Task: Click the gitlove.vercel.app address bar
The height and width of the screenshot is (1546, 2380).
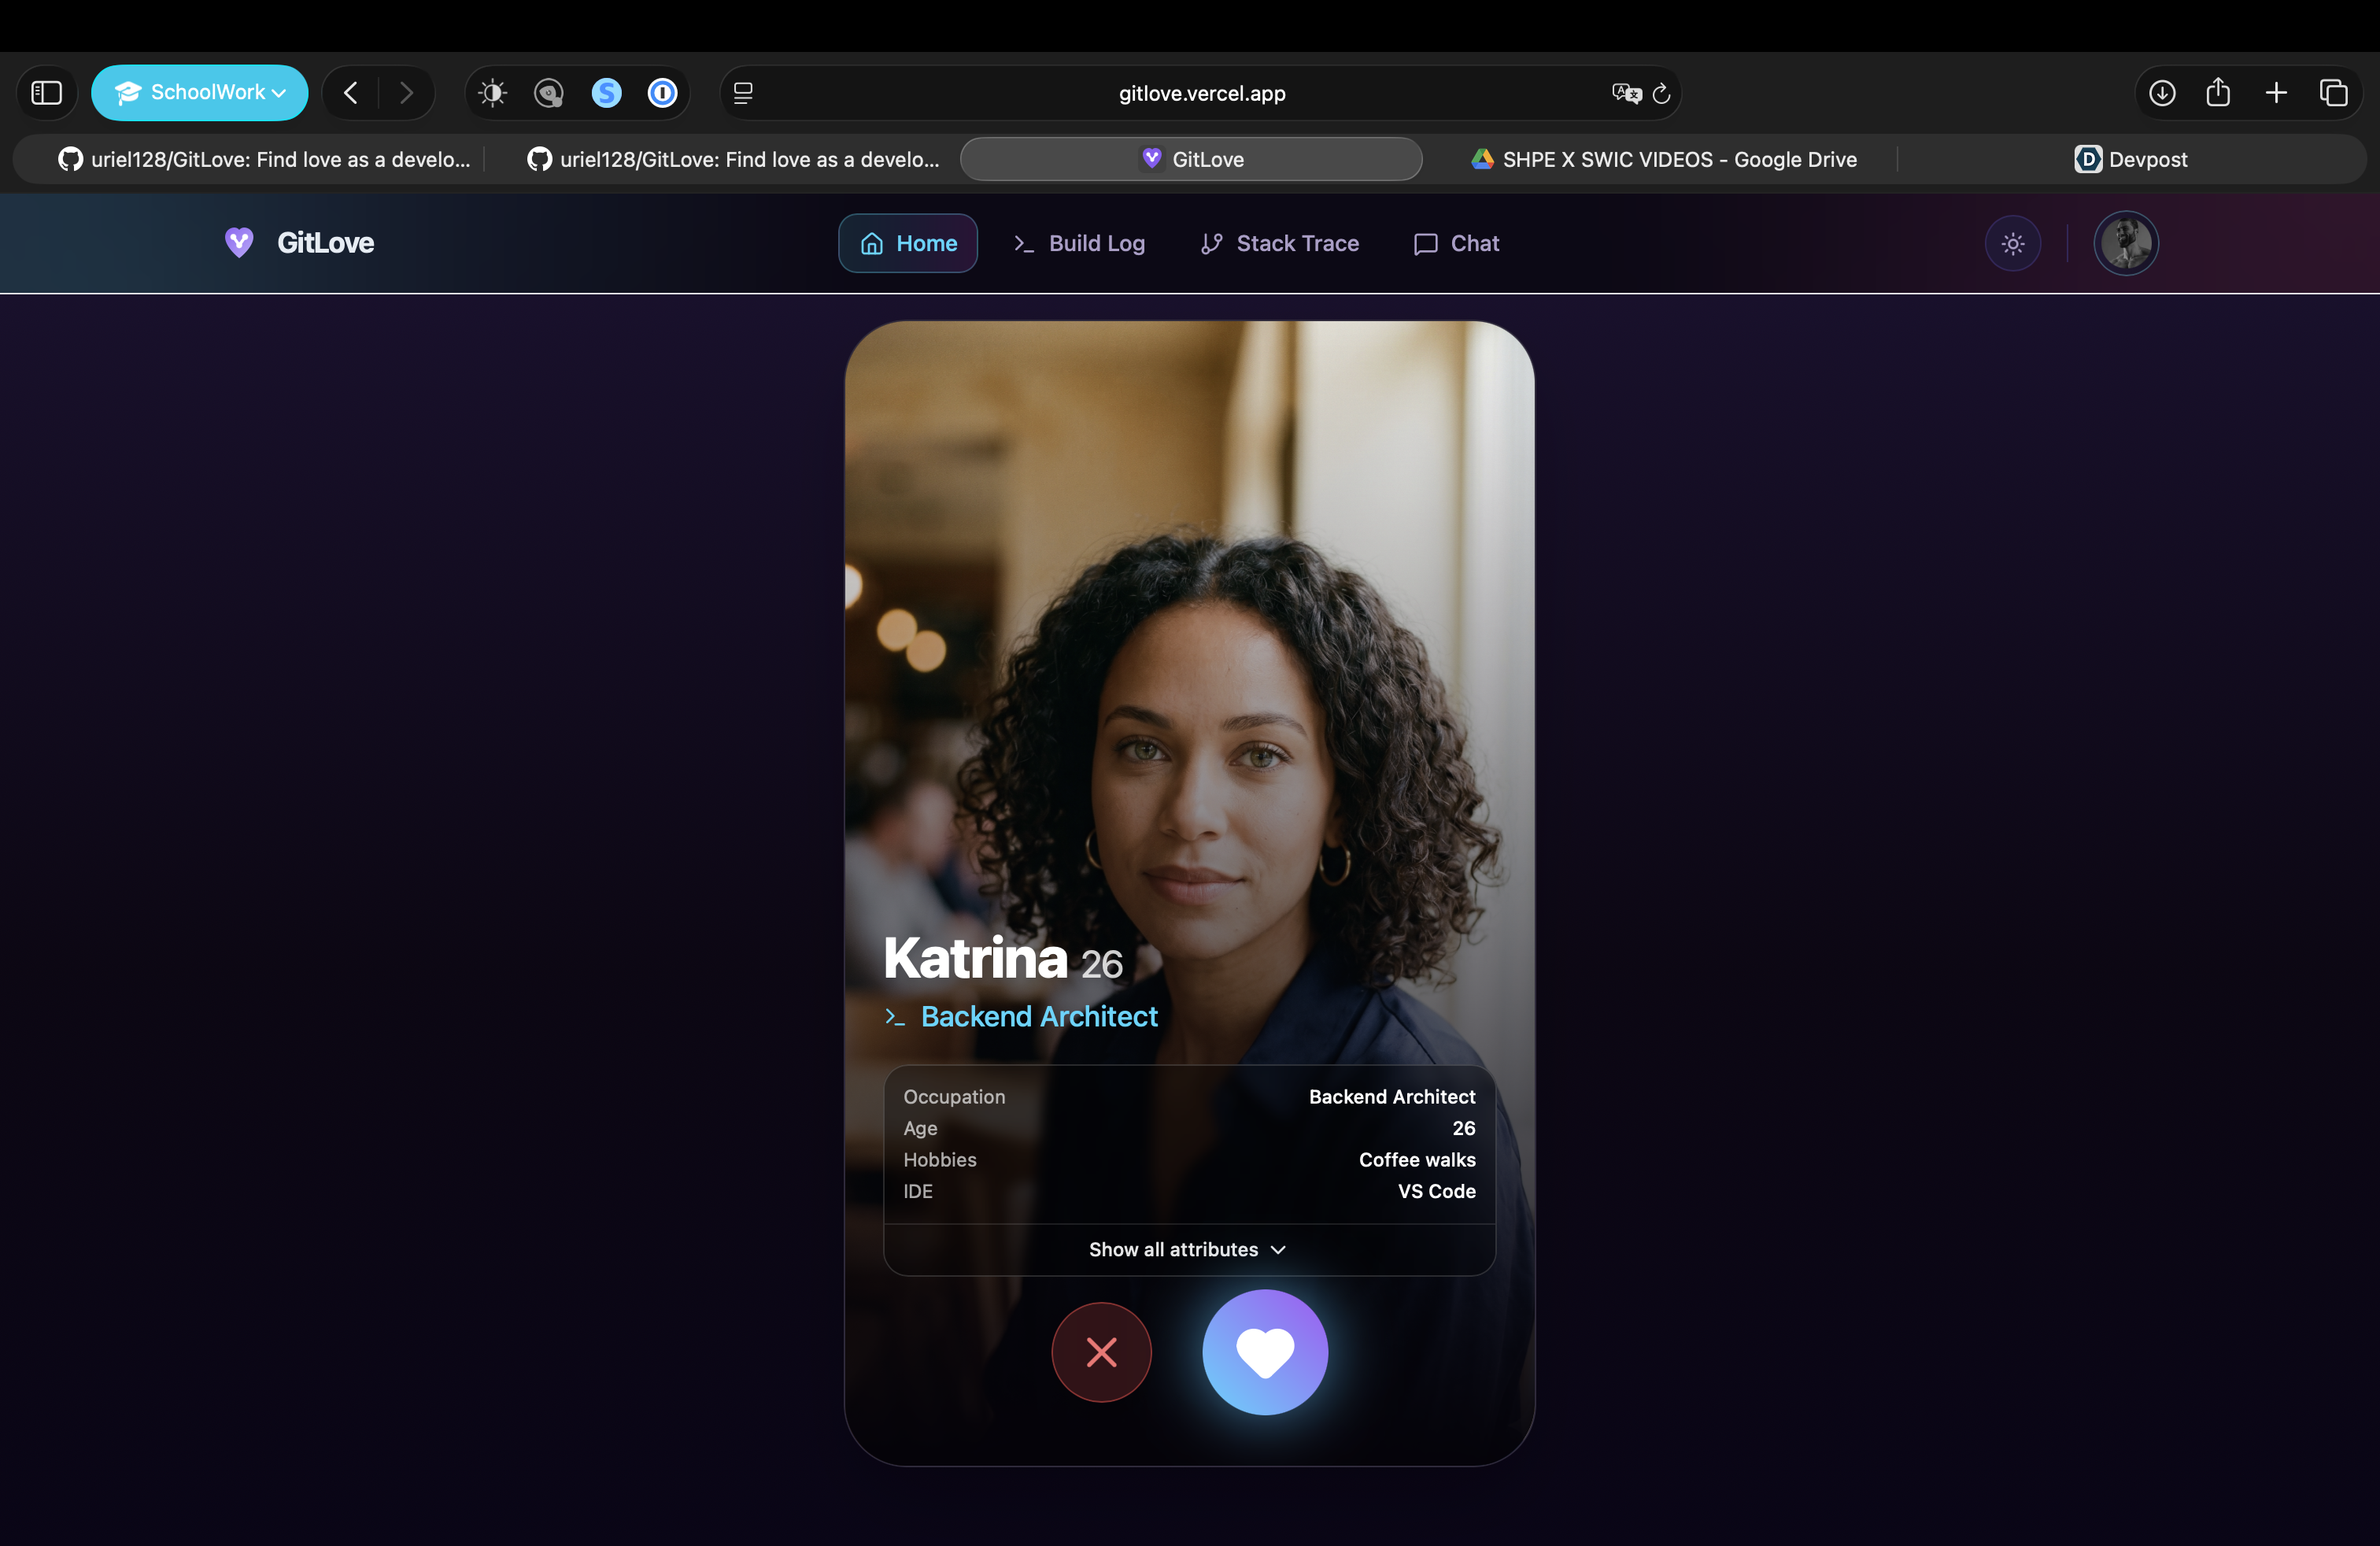Action: (1201, 93)
